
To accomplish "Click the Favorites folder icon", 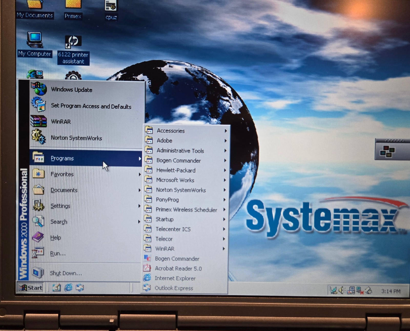I will tap(39, 174).
